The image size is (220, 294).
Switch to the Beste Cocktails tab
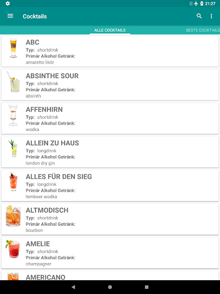click(x=203, y=30)
